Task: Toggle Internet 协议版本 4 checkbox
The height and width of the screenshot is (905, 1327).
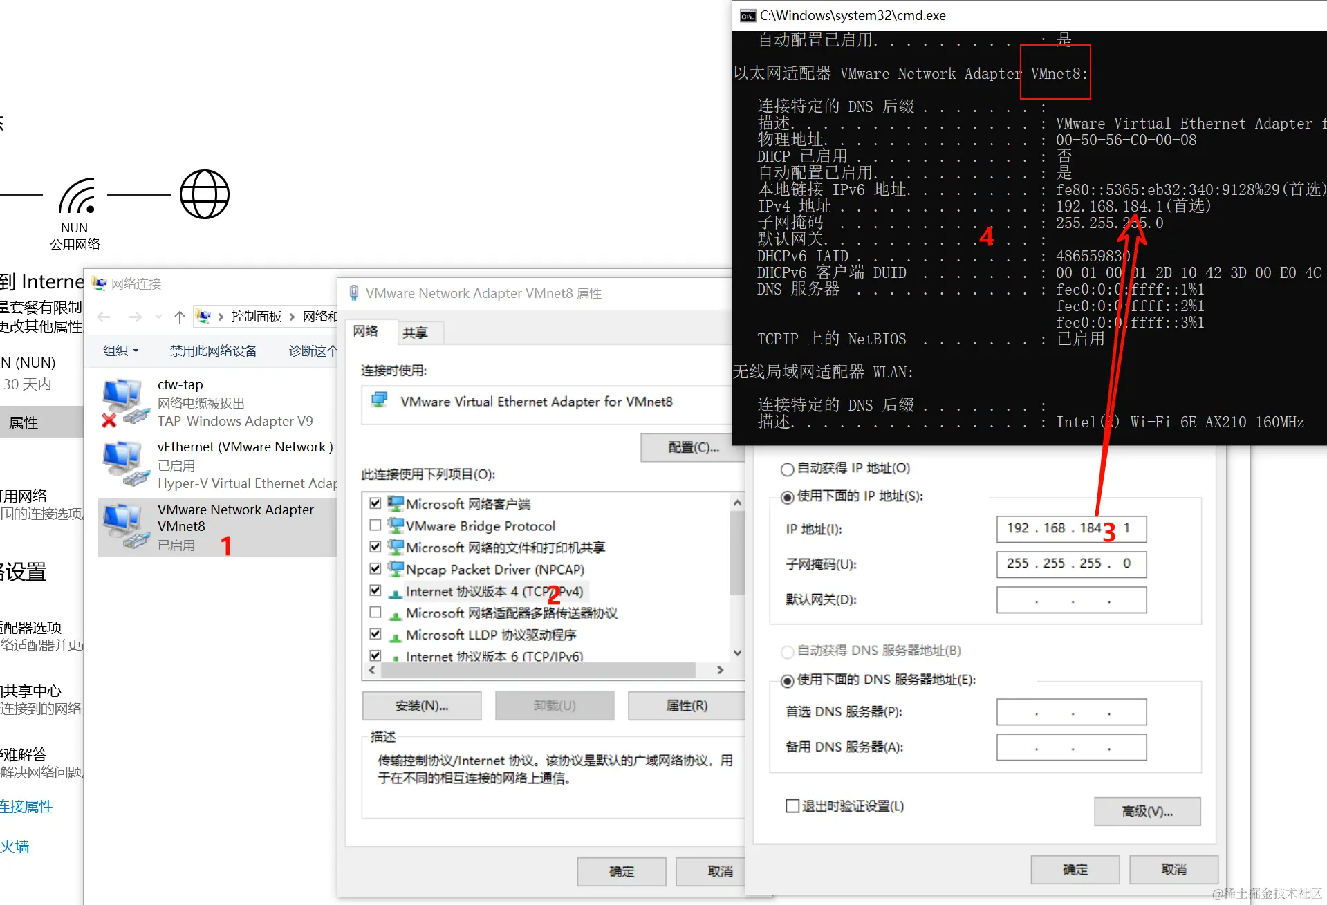Action: coord(375,590)
